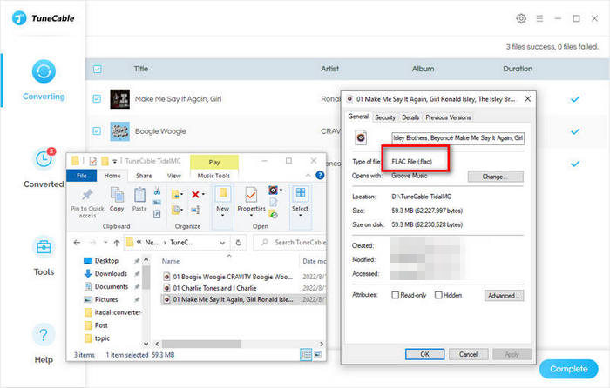Click the Help question mark icon
The height and width of the screenshot is (388, 610).
click(44, 334)
